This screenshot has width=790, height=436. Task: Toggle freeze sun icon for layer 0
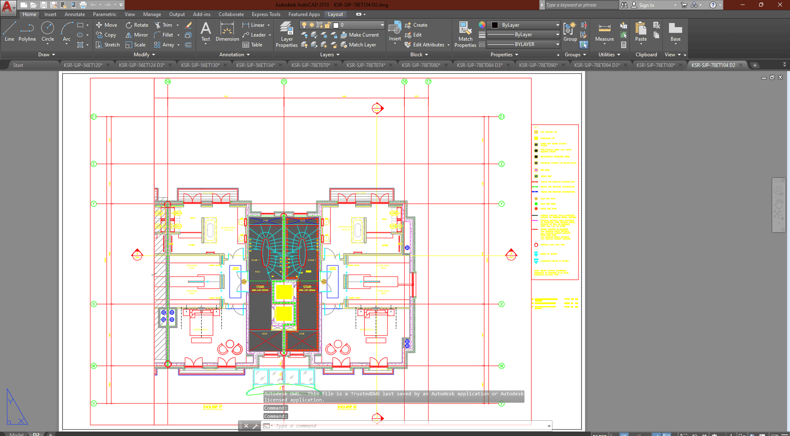(312, 25)
